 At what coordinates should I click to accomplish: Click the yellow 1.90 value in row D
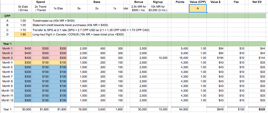pos(23,35)
